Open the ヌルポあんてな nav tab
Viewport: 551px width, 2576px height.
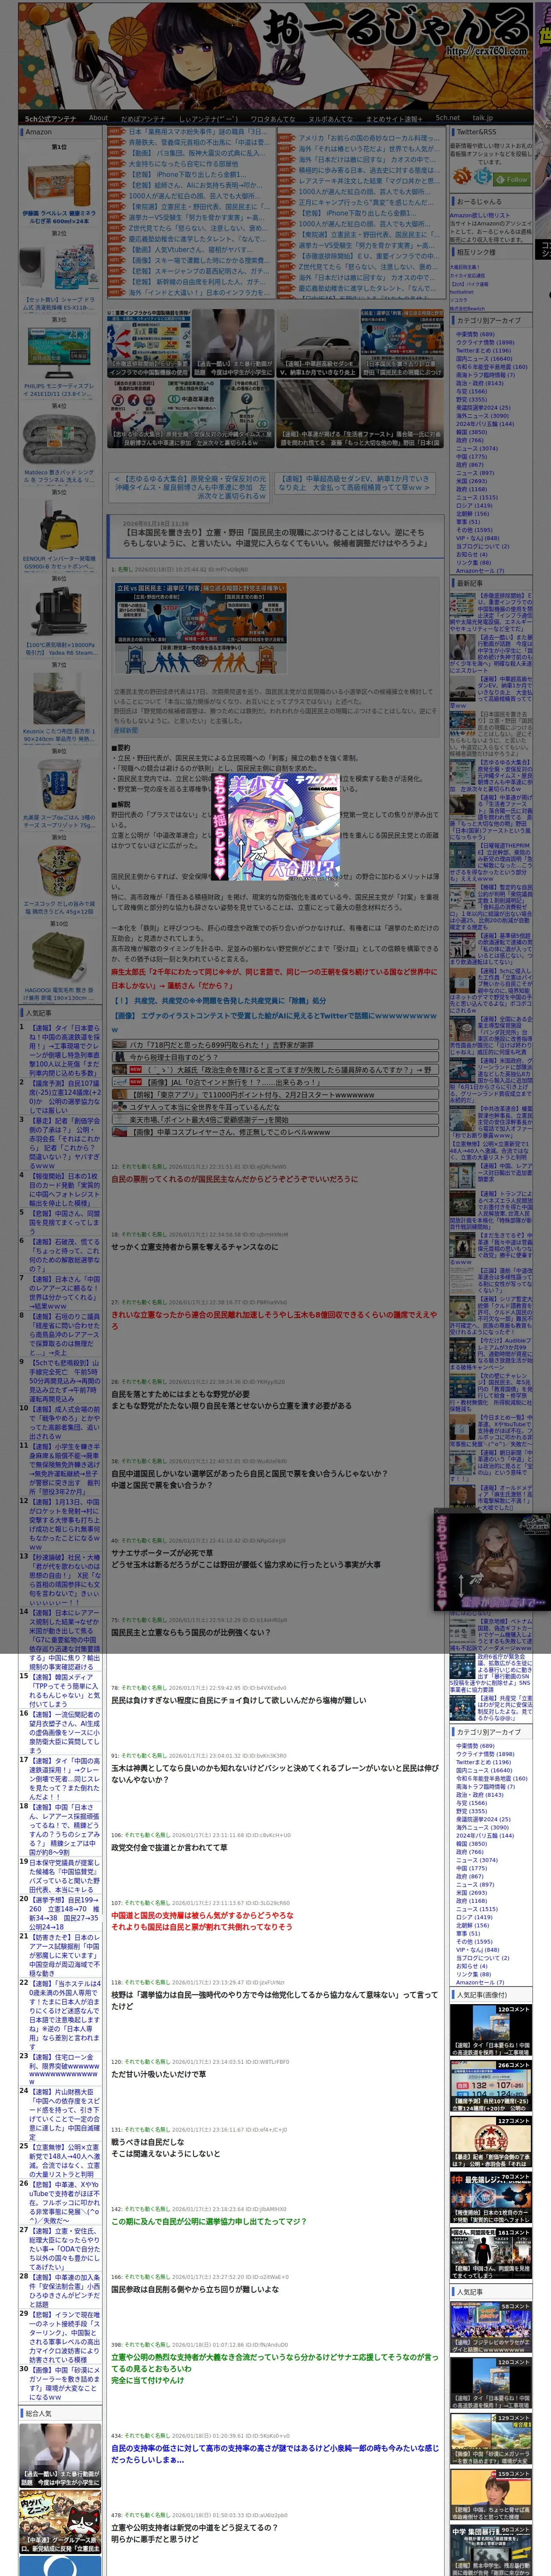(x=330, y=119)
